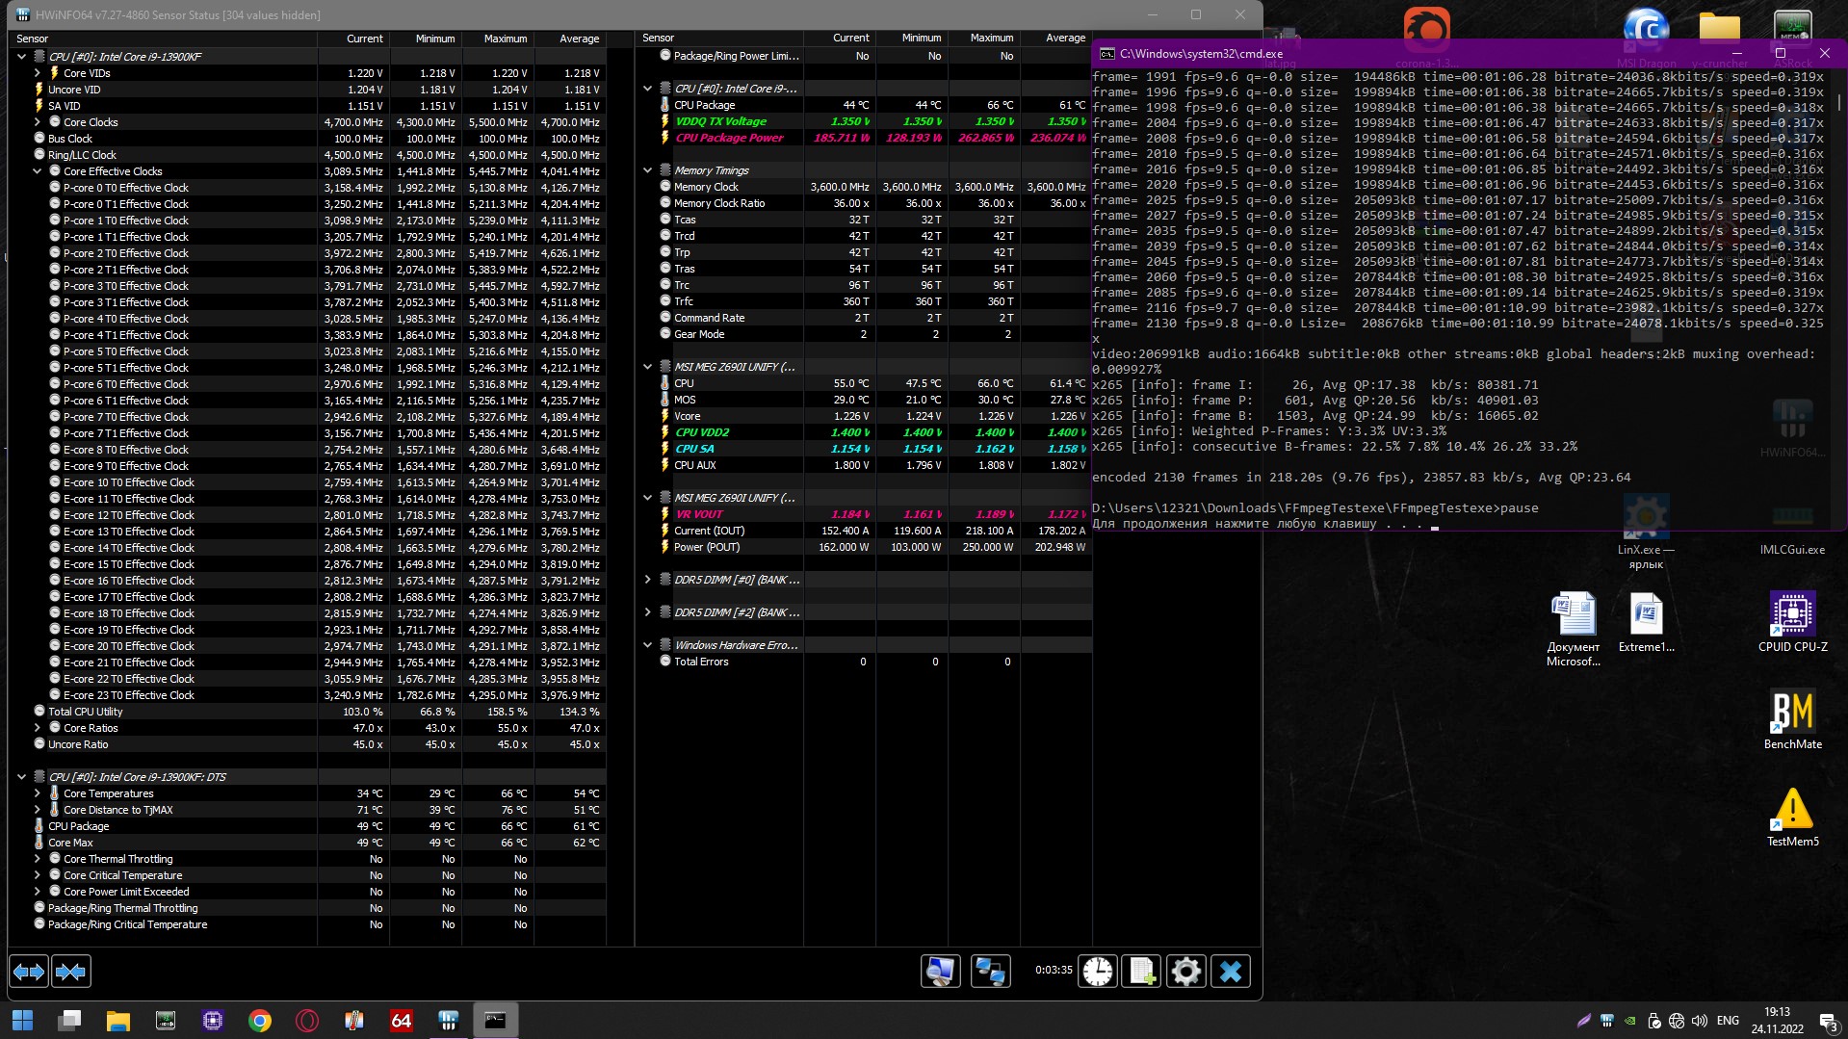Open the HWiNFO remote monitor search icon

(x=940, y=971)
